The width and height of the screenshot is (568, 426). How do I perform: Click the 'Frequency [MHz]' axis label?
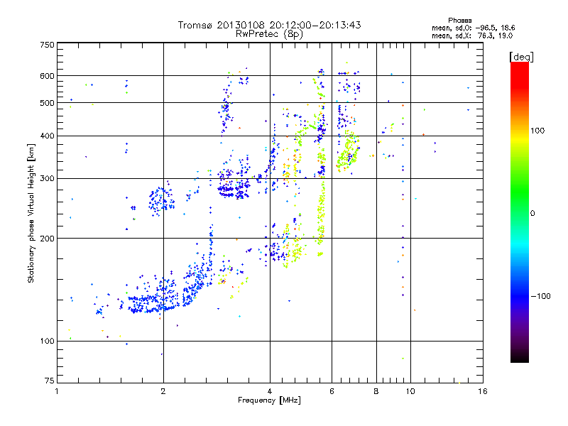269,400
